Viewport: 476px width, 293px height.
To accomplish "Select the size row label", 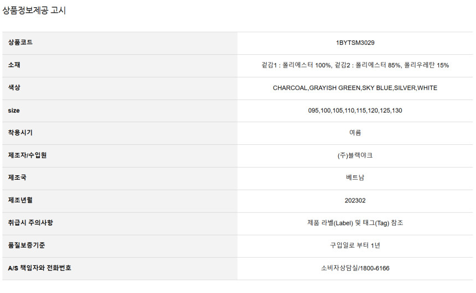I will pos(14,111).
